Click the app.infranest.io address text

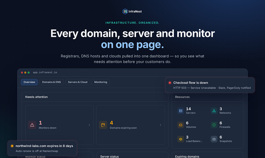[45, 72]
